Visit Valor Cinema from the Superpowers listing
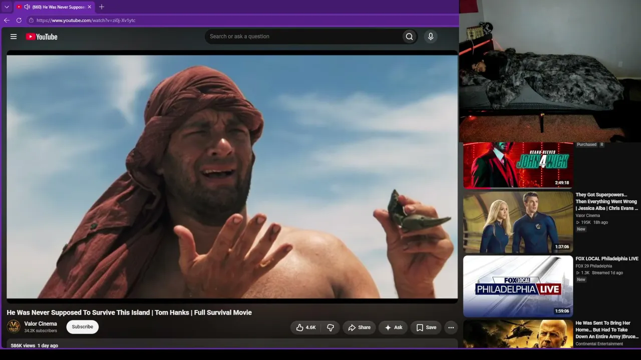The image size is (641, 360). coord(588,215)
